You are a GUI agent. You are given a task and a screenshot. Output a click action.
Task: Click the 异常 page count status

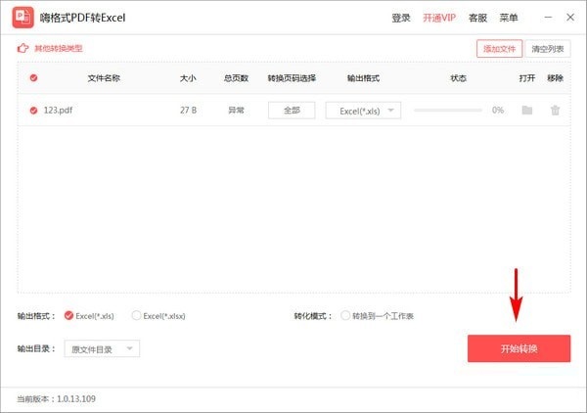point(236,110)
